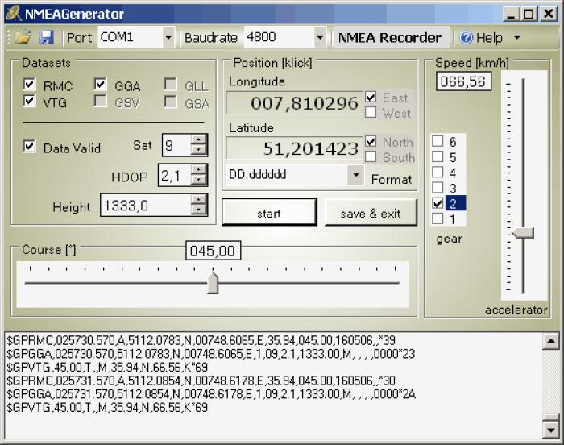Open file with the folder icon
Viewport: 564px width, 445px height.
click(23, 37)
